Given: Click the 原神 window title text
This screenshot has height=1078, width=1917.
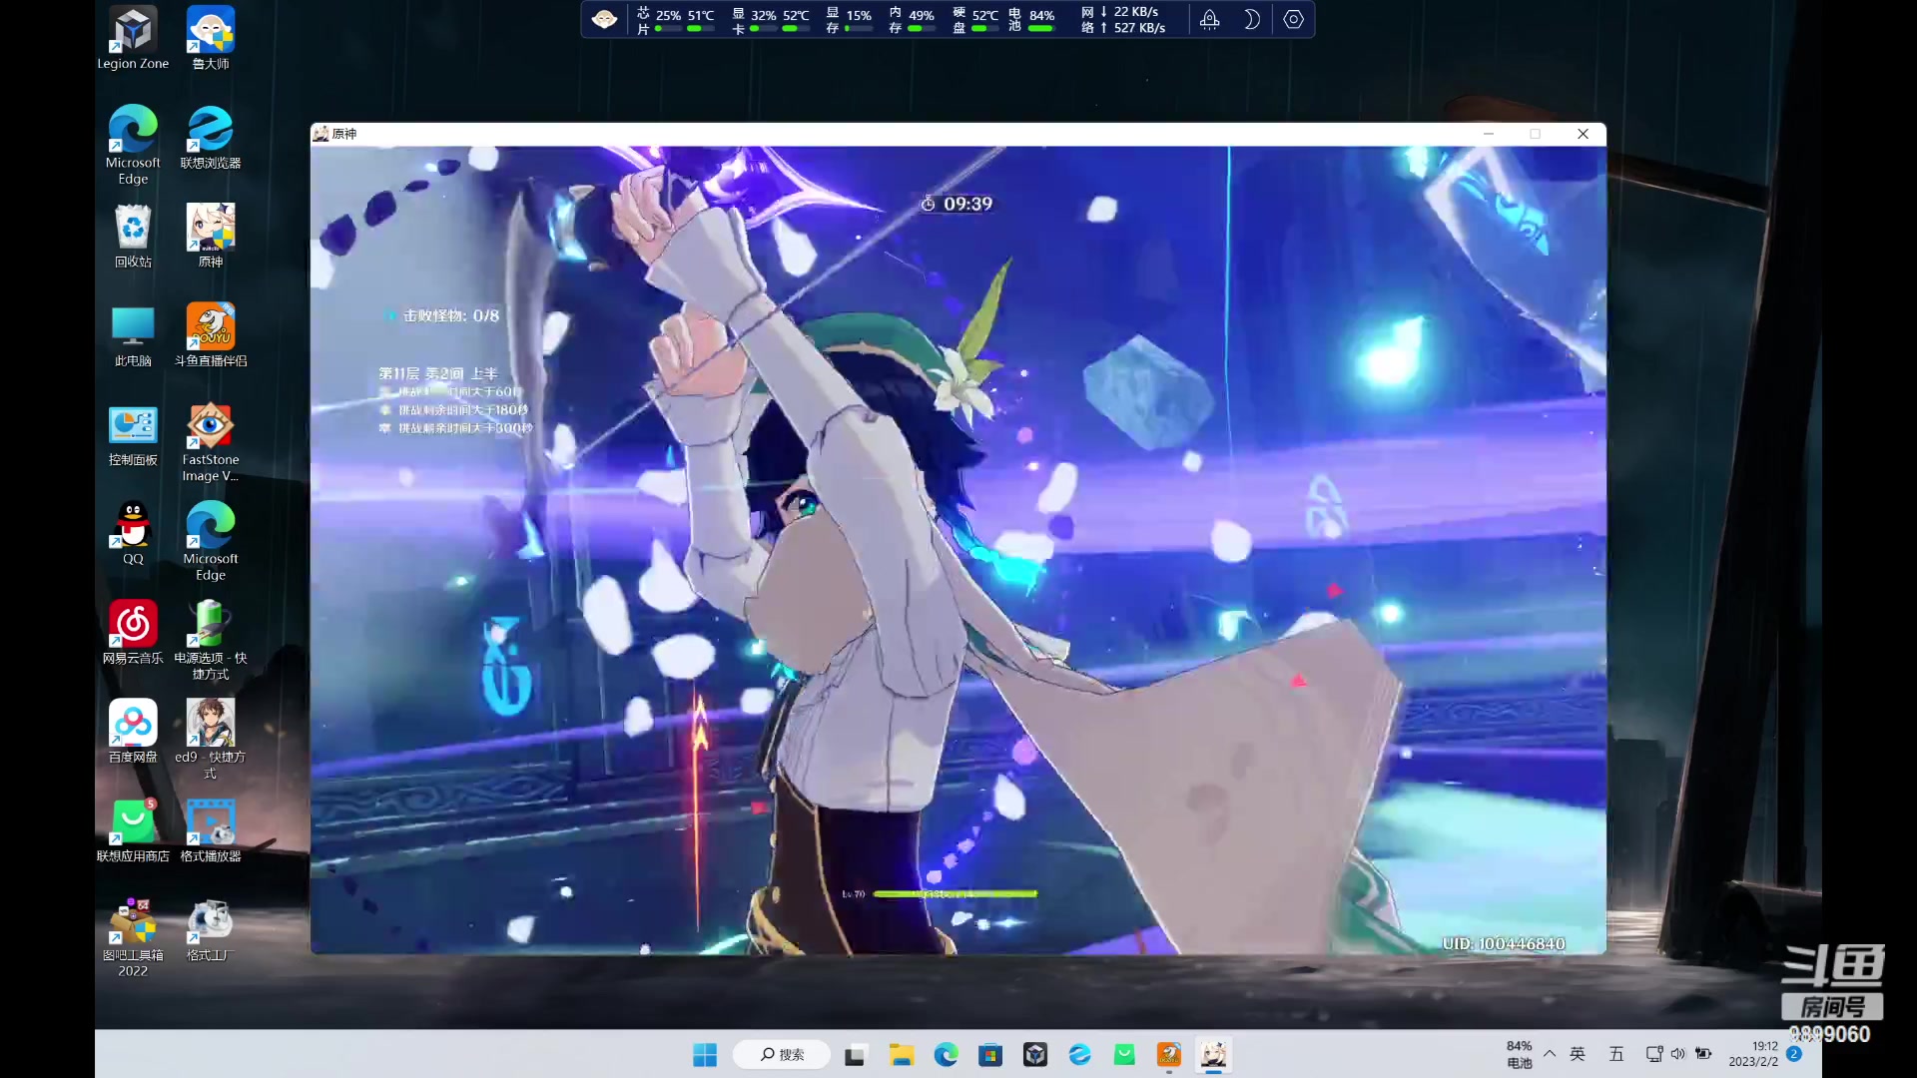Looking at the screenshot, I should pos(344,134).
